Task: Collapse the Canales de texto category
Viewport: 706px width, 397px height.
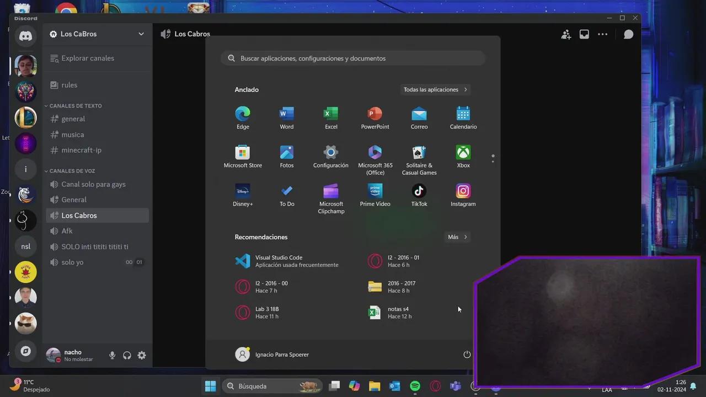Action: pyautogui.click(x=75, y=106)
